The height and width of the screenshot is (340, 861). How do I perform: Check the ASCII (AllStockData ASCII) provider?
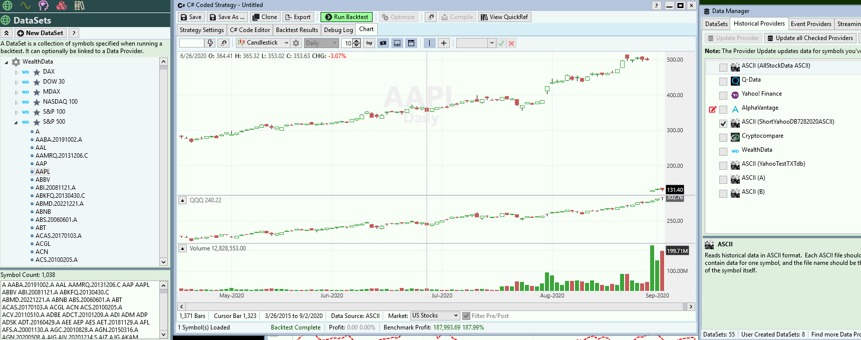tap(723, 67)
